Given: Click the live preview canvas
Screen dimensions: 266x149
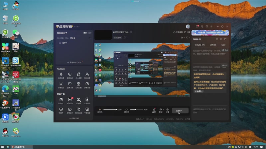Looking at the screenshot, I should coord(142,70).
